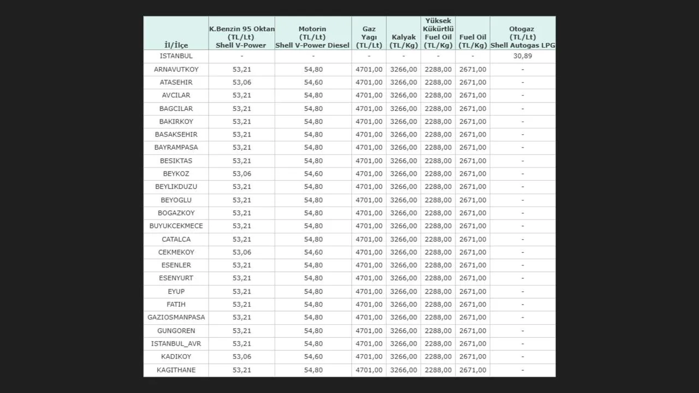Click CEKMEKOY motorin price 54,60
699x393 pixels.
tap(313, 252)
